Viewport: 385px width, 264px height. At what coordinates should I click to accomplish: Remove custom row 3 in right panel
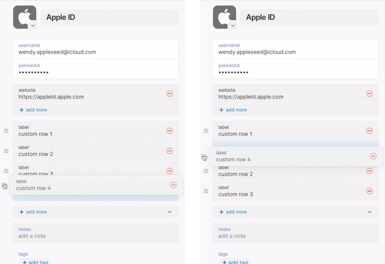tap(369, 191)
